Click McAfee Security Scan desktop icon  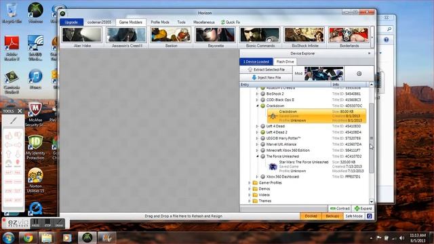(x=35, y=115)
